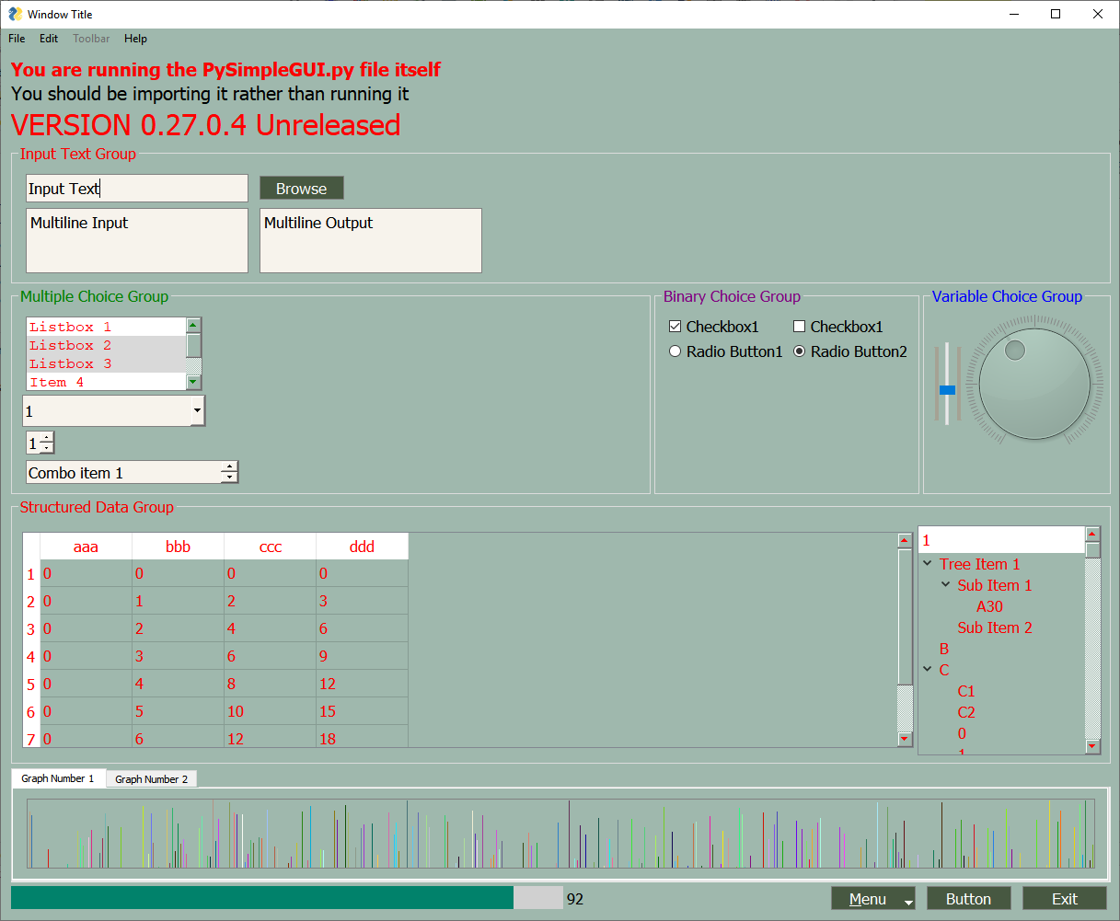Enable the second Checkbox1
Screen dimensions: 1120x921
[x=799, y=326]
